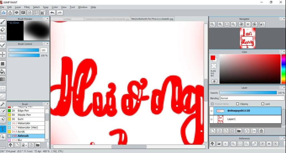Click the brush opacity slider
Image resolution: width=286 pixels, height=153 pixels.
24,56
